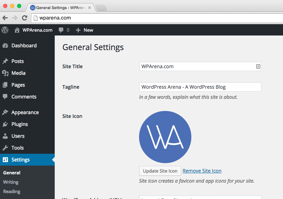Open the Plugins menu
The height and width of the screenshot is (199, 283).
click(27, 124)
